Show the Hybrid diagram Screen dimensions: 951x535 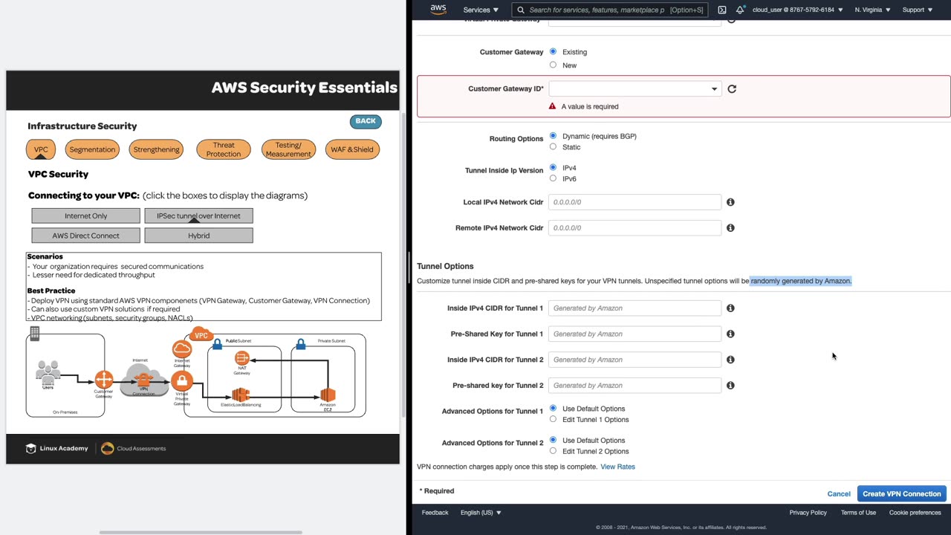point(198,236)
